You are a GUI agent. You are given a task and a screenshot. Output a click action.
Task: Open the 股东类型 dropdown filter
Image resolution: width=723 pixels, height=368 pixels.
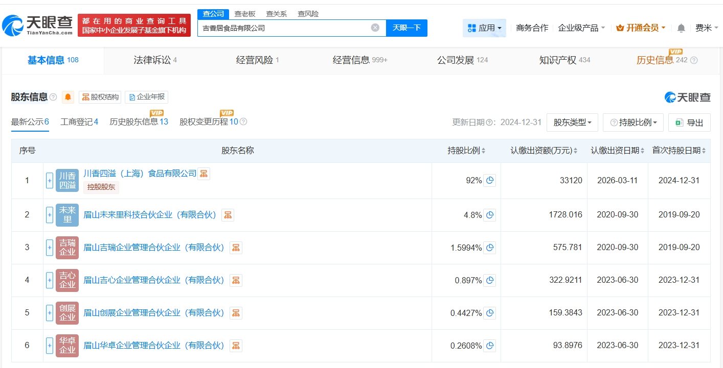(572, 122)
